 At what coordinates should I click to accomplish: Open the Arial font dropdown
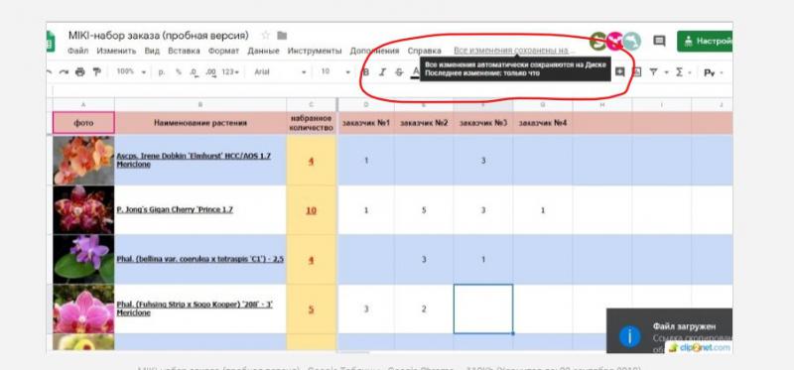(x=280, y=71)
